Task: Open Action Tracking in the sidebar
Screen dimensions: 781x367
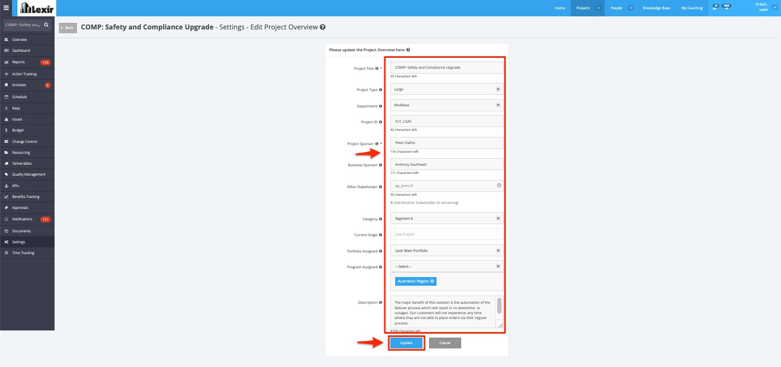Action: 27,74
